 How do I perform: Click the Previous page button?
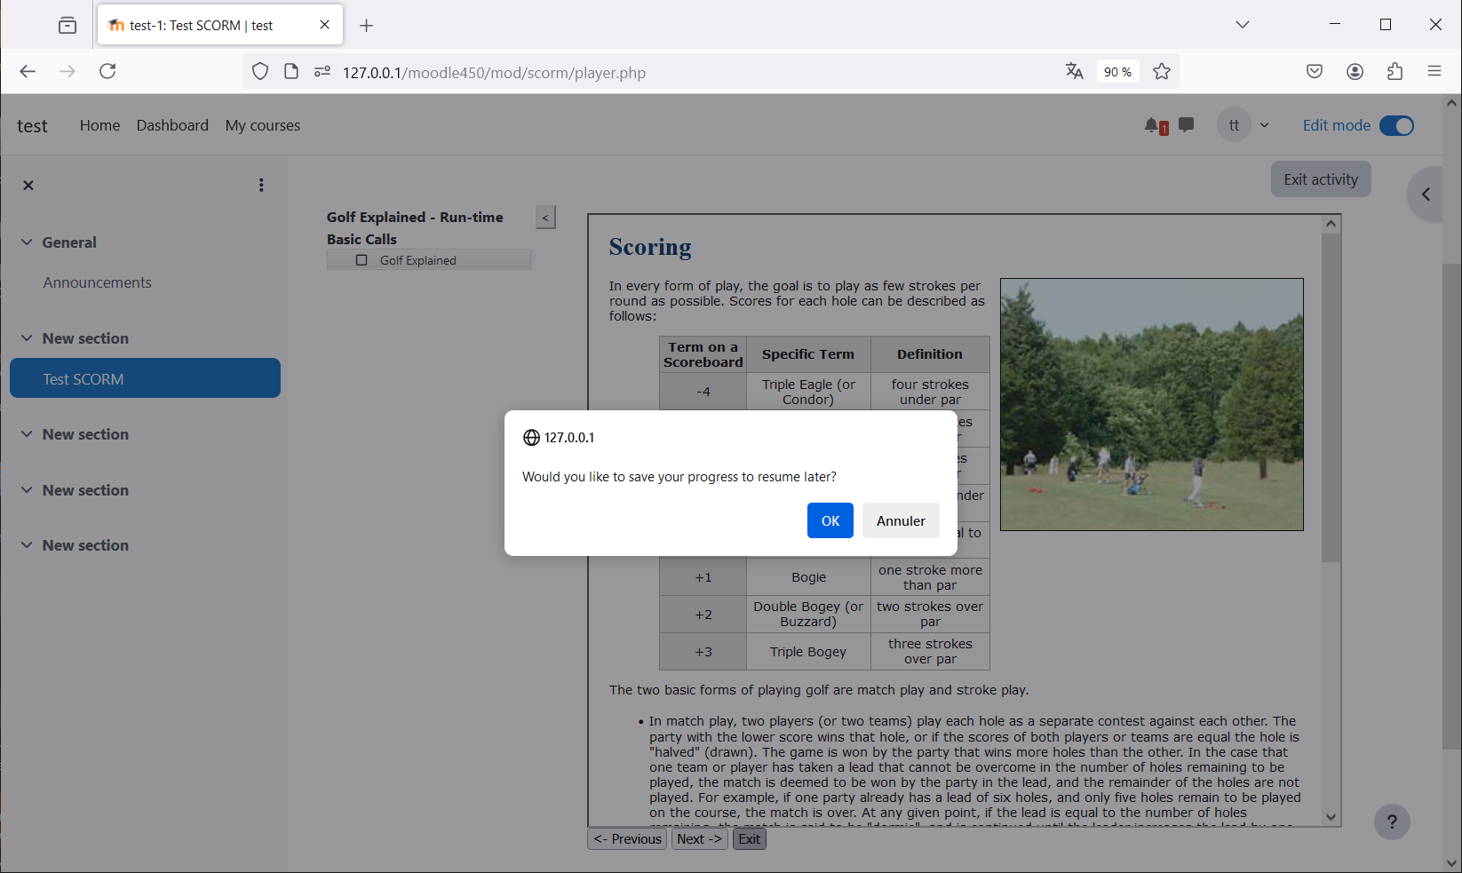(627, 839)
